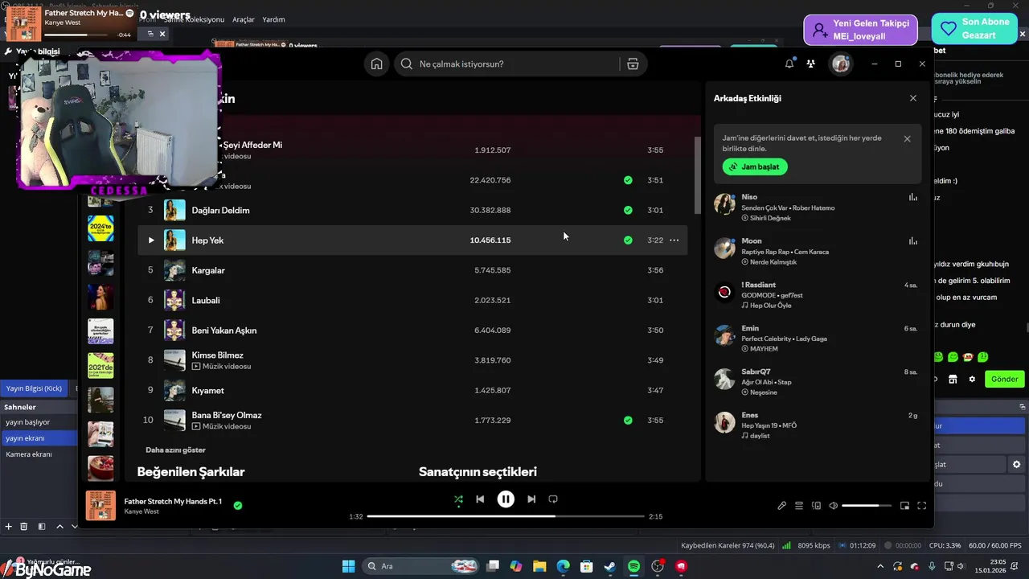
Task: Toggle saved checkmark on Dağları Deldim
Action: click(x=628, y=210)
